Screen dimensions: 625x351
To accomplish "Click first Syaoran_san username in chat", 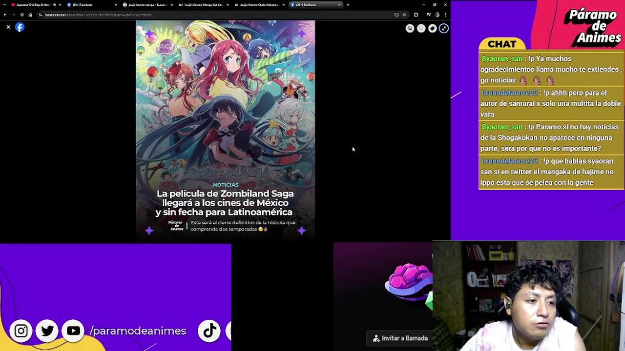I will pyautogui.click(x=502, y=58).
